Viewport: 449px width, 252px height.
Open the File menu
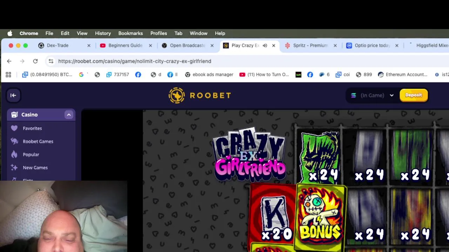pos(49,33)
